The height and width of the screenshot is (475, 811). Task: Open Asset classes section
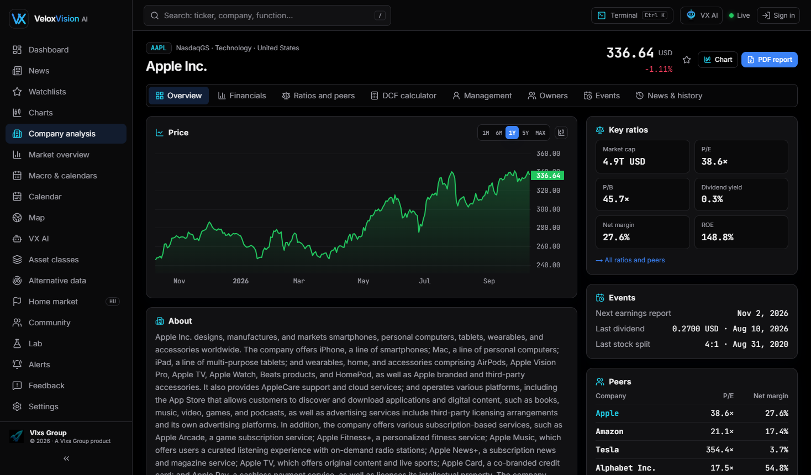pos(66,260)
